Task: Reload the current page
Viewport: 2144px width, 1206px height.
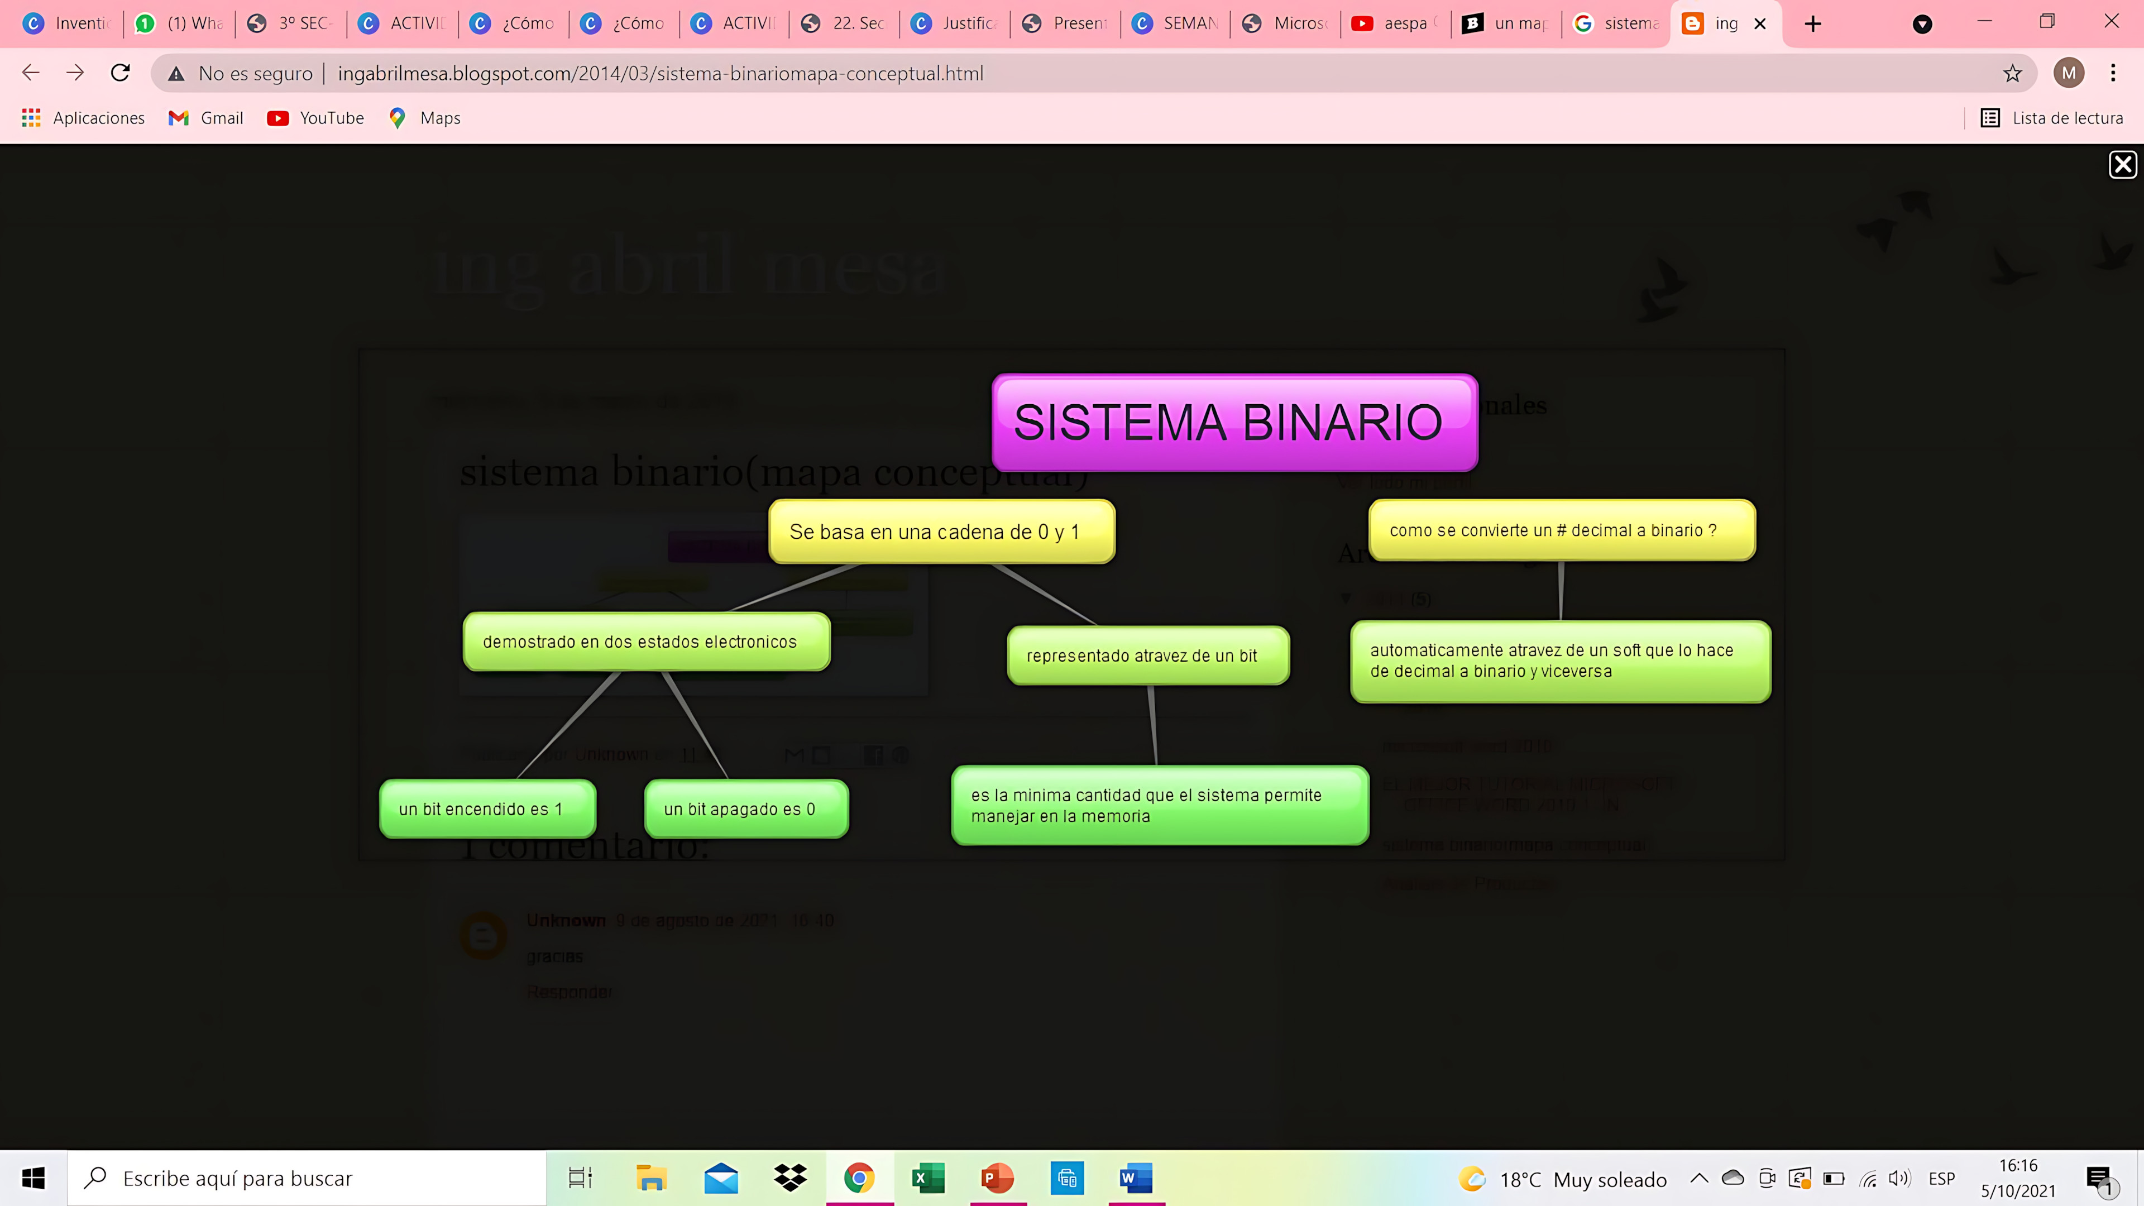Action: 121,73
